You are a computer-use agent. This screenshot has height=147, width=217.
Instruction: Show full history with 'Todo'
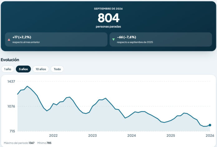pos(57,69)
